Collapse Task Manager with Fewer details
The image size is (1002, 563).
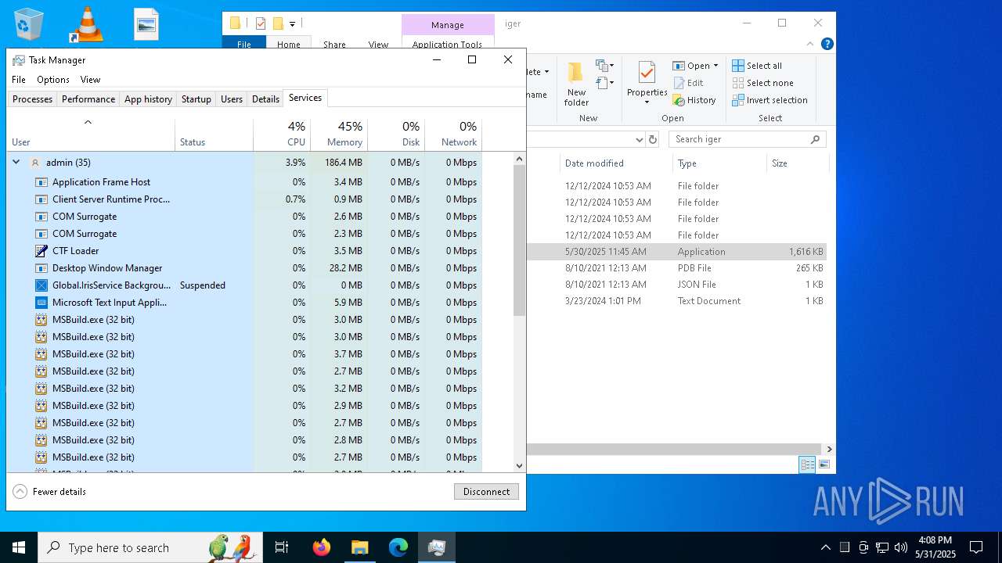click(x=50, y=492)
